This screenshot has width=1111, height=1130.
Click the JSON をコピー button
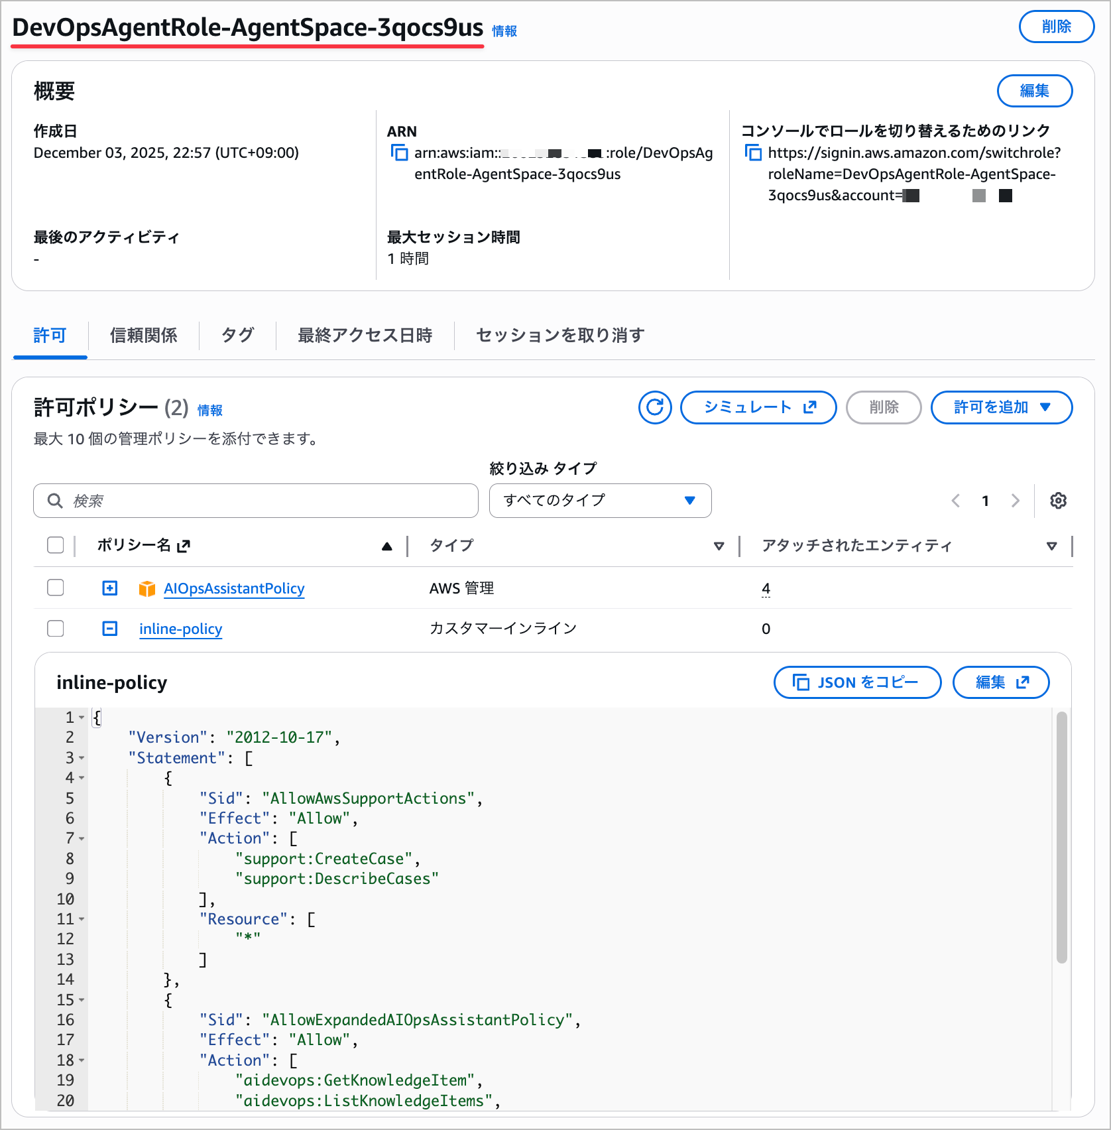857,682
